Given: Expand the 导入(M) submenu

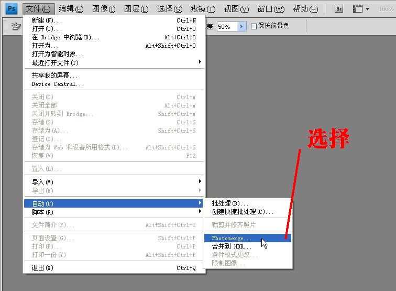Looking at the screenshot, I should point(114,182).
